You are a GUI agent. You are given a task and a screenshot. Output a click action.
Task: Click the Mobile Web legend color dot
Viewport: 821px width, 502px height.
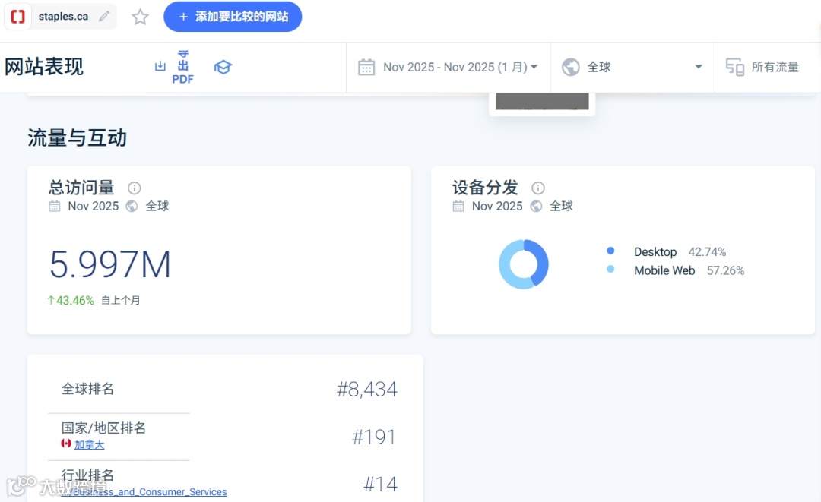(610, 270)
